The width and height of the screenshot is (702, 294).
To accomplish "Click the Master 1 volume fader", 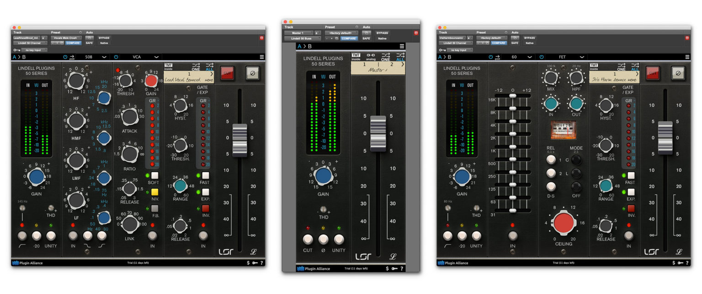I will click(x=378, y=132).
